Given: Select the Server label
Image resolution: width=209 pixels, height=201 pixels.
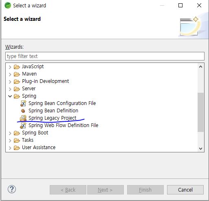Looking at the screenshot, I should pos(29,89).
